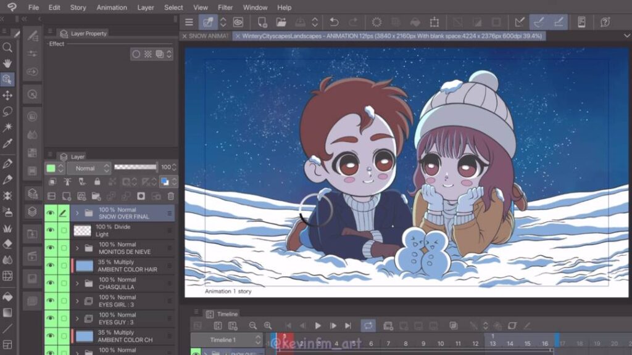Zoom out the timeline

pos(252,325)
